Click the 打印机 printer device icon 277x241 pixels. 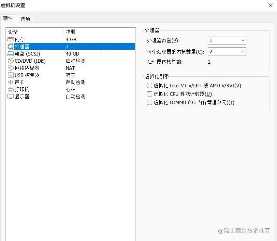tap(11, 89)
